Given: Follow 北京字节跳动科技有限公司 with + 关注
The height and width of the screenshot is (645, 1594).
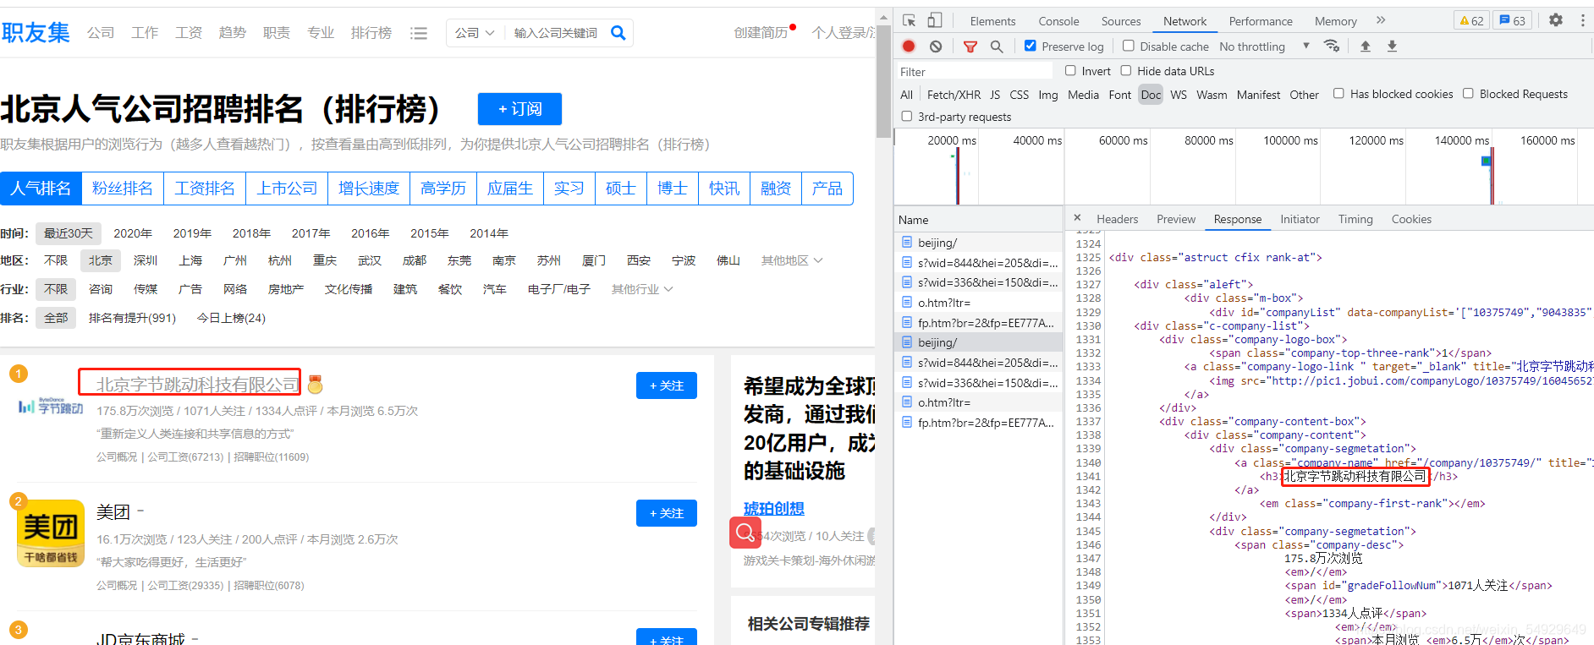Looking at the screenshot, I should (667, 385).
